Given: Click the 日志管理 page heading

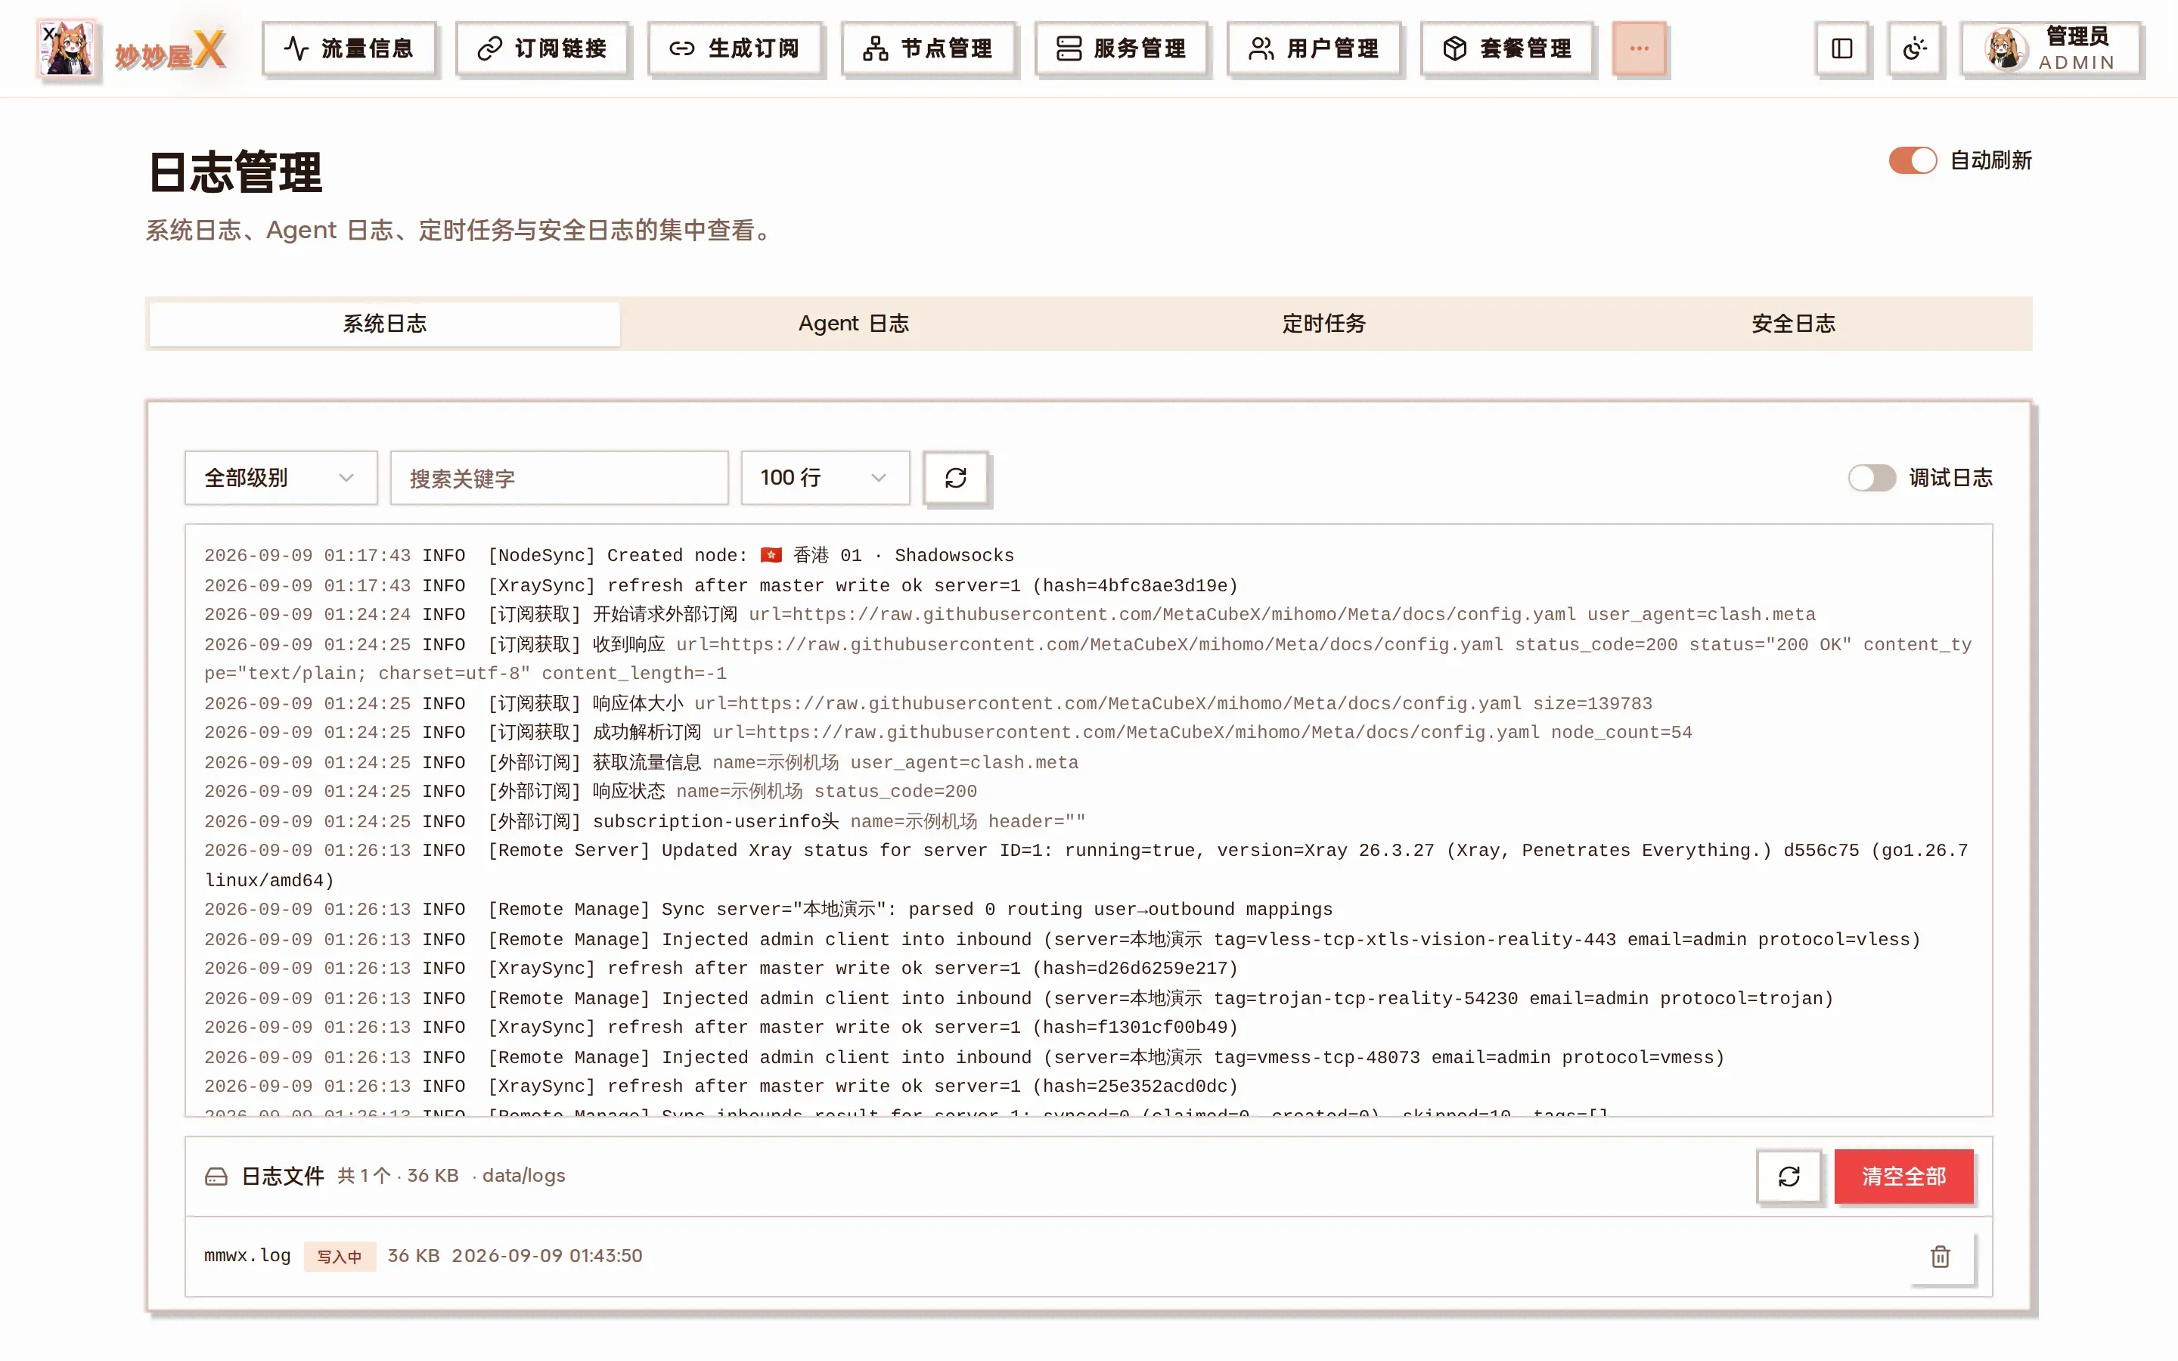Looking at the screenshot, I should [235, 173].
